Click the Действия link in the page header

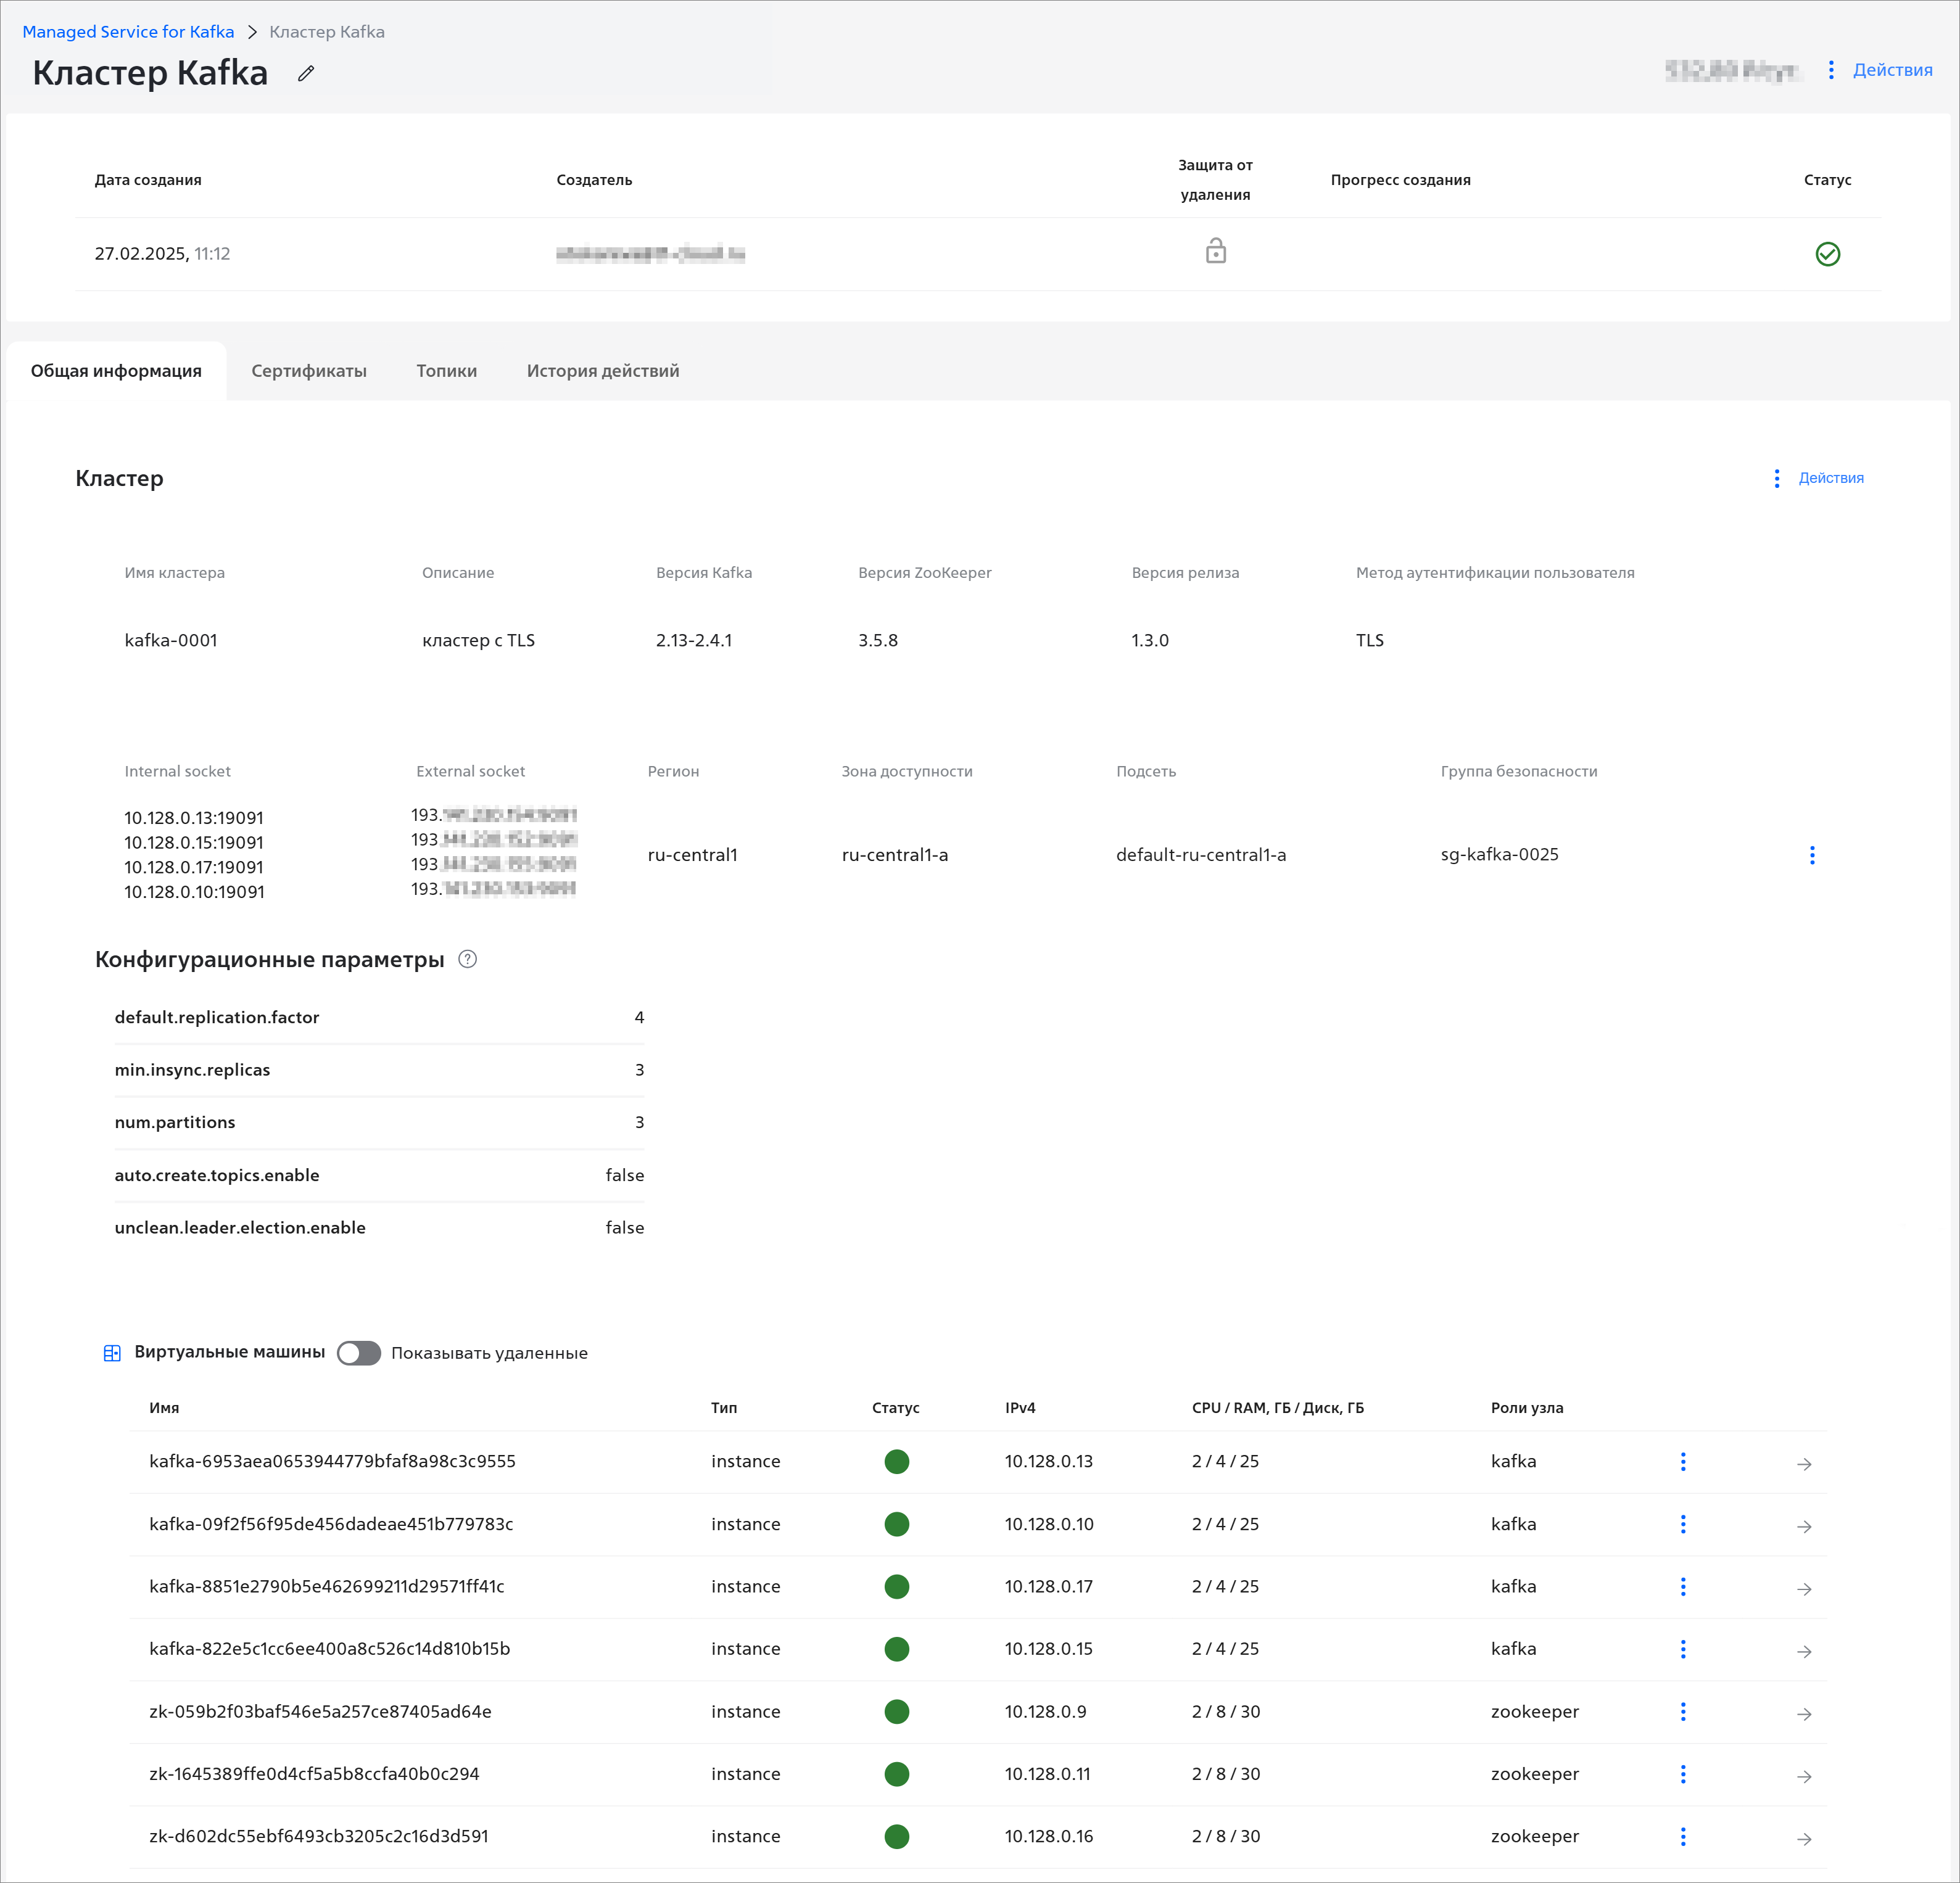point(1892,70)
